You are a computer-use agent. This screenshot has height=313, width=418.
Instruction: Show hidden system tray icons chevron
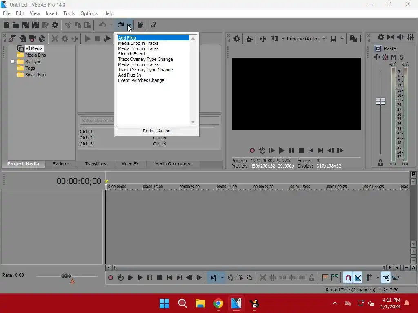point(335,303)
